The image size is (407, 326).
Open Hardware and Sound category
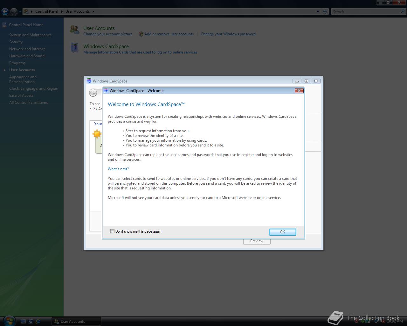(x=27, y=56)
